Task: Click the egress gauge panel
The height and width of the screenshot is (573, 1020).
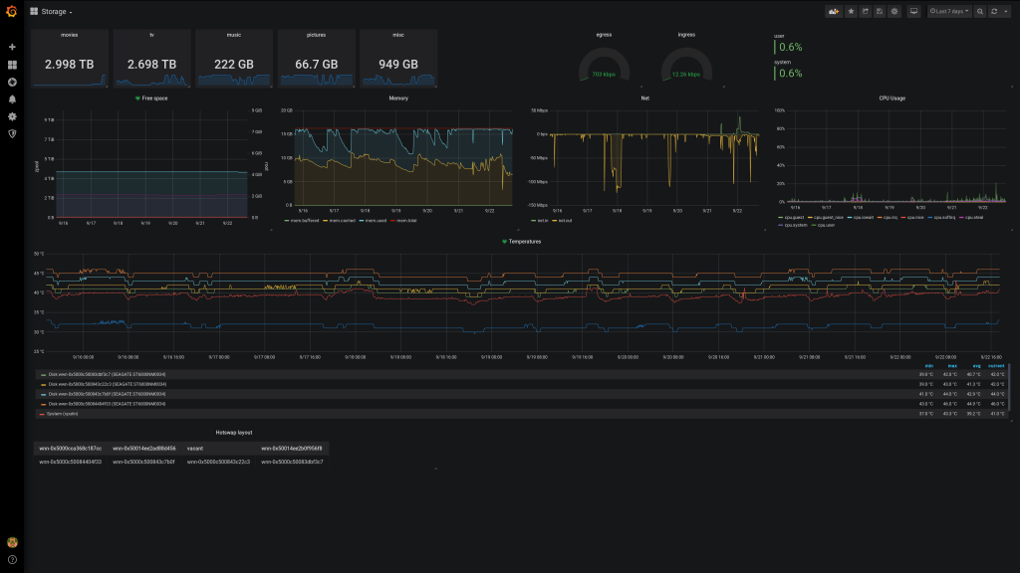Action: pyautogui.click(x=604, y=59)
